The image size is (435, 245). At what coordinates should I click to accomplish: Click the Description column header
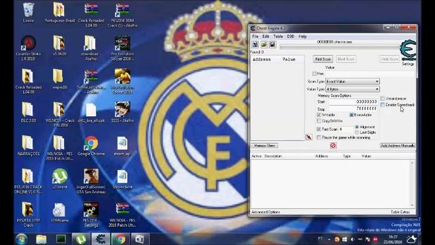(273, 156)
